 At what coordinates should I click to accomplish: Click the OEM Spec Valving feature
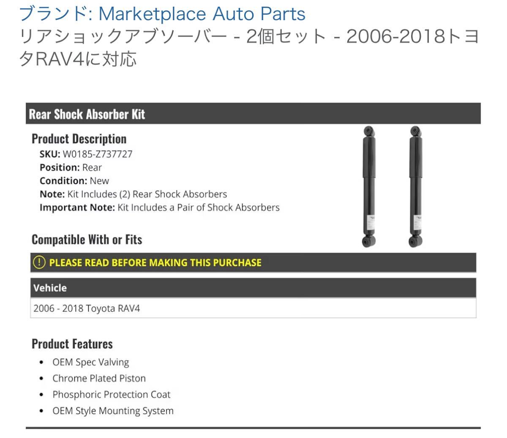point(90,362)
